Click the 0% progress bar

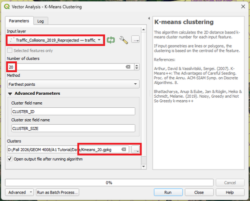pyautogui.click(x=109, y=183)
